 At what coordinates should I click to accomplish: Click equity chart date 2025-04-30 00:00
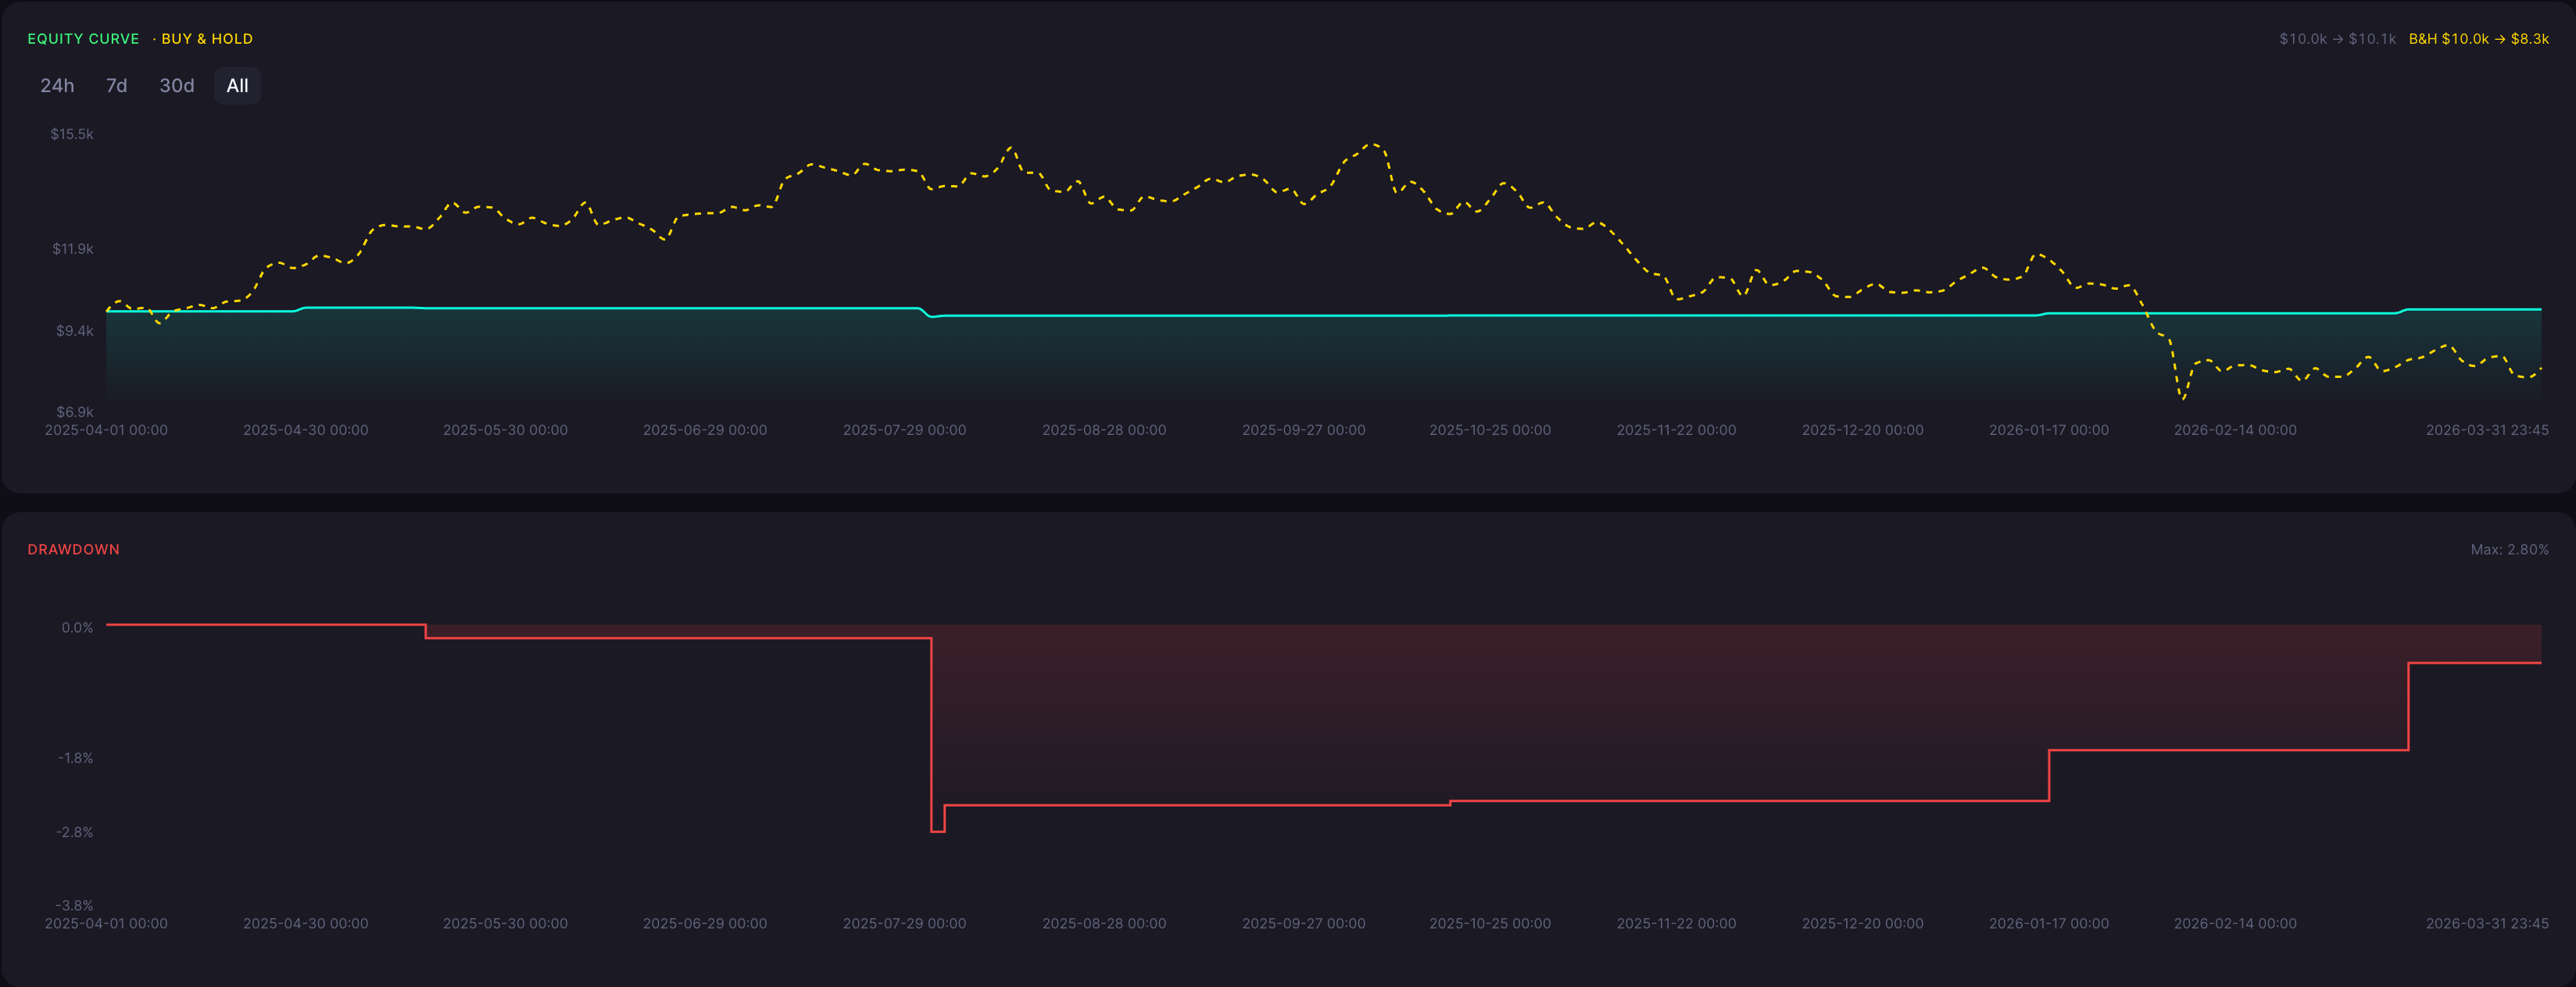click(306, 430)
